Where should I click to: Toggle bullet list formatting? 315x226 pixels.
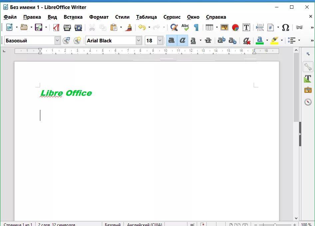pyautogui.click(x=292, y=40)
